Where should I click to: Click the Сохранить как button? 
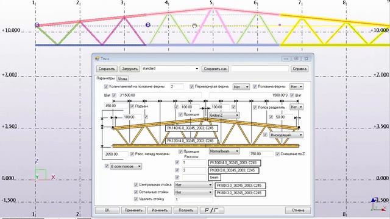(215, 69)
